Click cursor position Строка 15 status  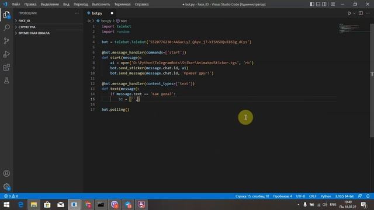point(252,196)
